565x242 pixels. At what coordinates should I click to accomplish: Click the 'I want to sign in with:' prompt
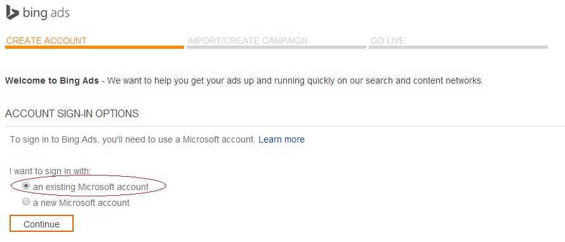coord(50,171)
